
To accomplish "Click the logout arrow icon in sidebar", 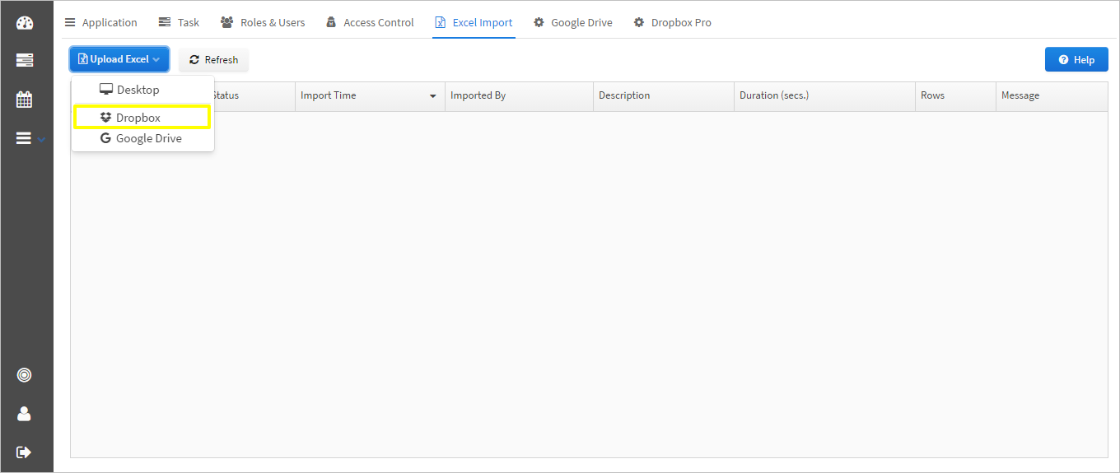I will click(x=24, y=452).
